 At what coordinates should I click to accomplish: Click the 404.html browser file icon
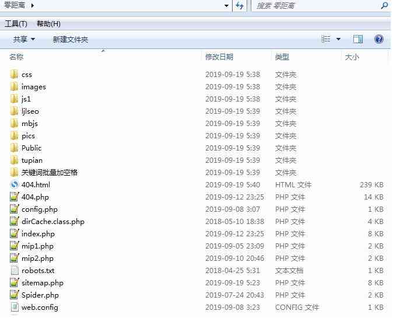tap(15, 184)
